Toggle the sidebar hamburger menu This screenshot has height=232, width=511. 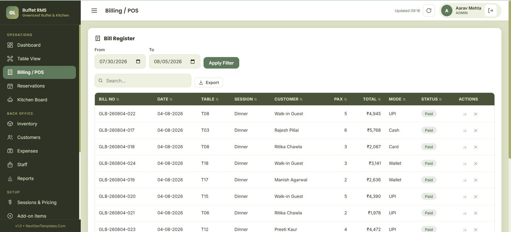coord(94,11)
